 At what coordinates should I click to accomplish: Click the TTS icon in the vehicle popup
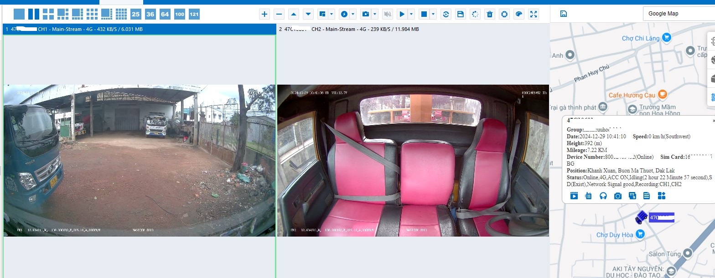click(632, 196)
